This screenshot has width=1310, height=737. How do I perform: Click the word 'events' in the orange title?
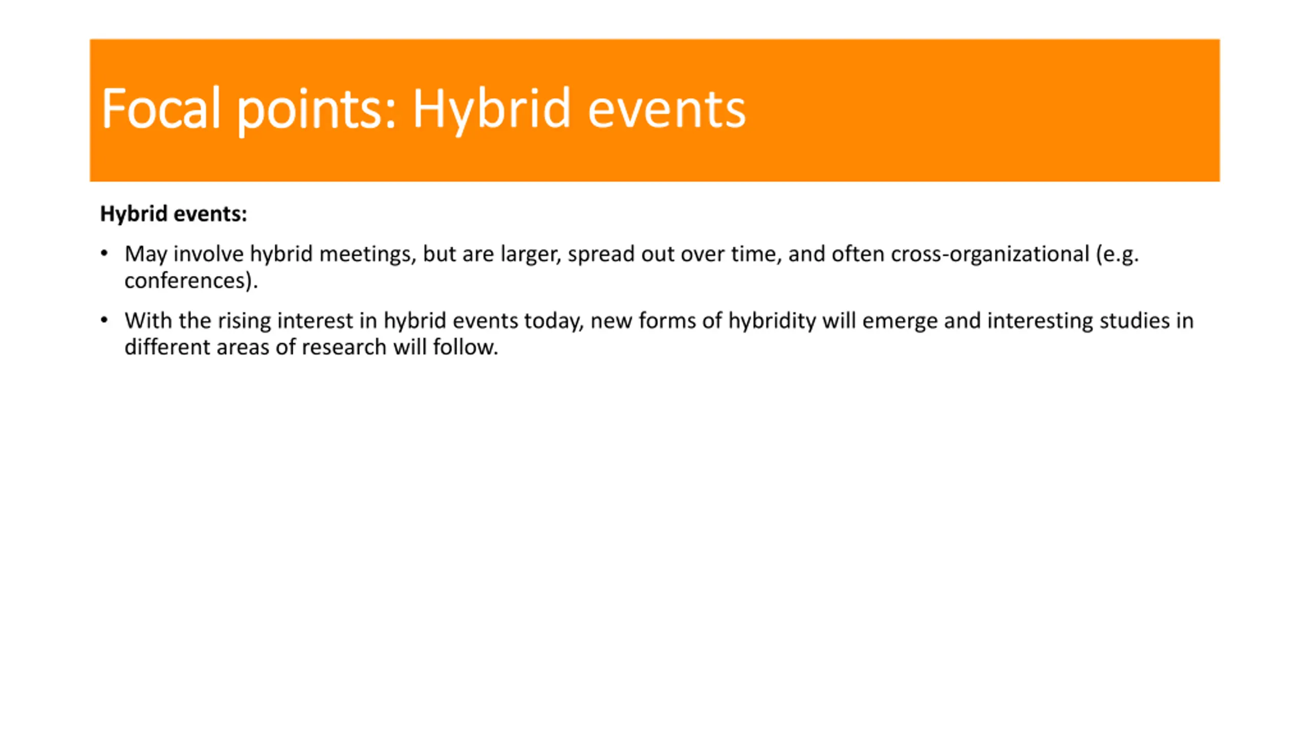667,110
